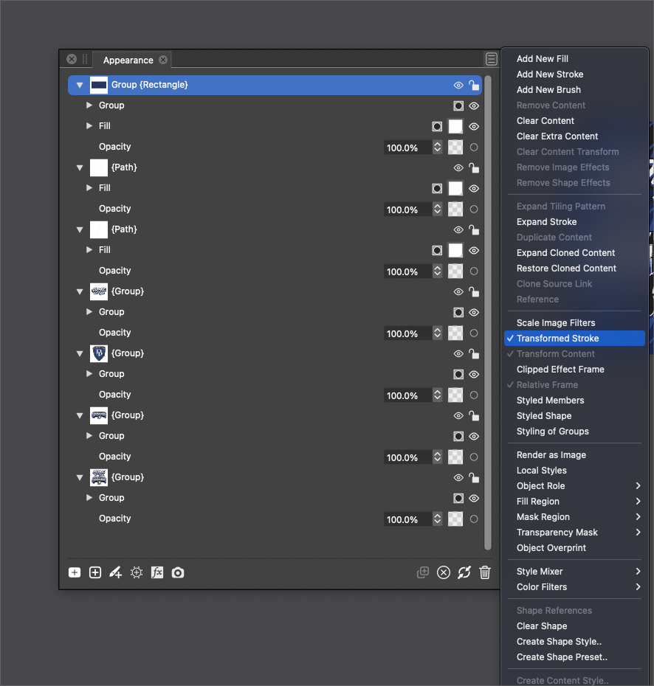Choose Expand Stroke menu entry
This screenshot has width=654, height=686.
(x=547, y=222)
